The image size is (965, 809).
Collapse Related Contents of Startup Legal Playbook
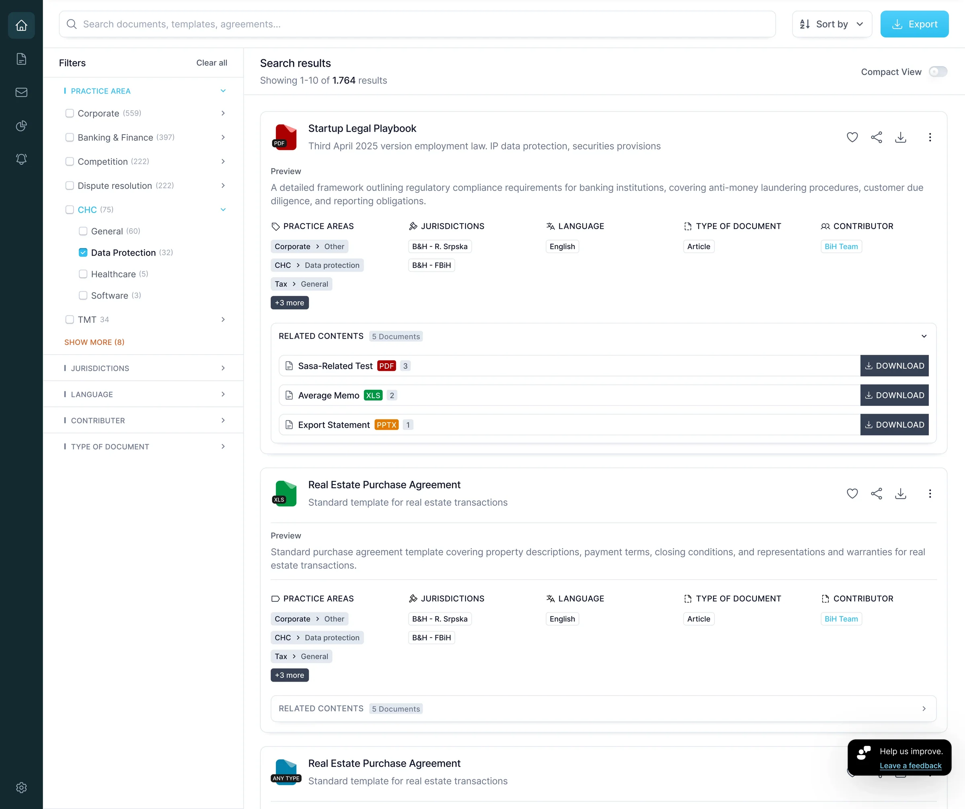click(924, 336)
